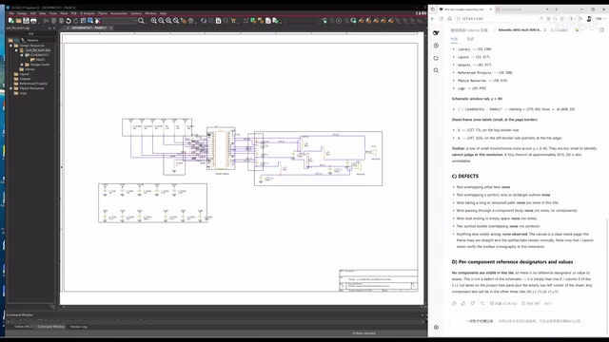The height and width of the screenshot is (342, 609).
Task: Open a new browser tab with plus button
Action: (556, 9)
